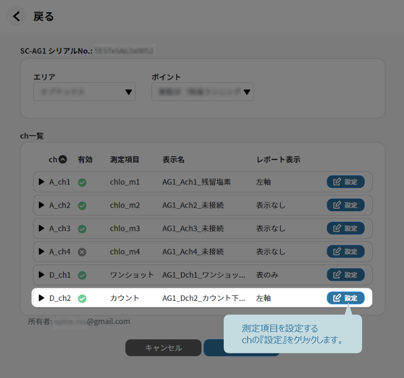Open the ポイント dropdown
The width and height of the screenshot is (404, 378).
203,92
